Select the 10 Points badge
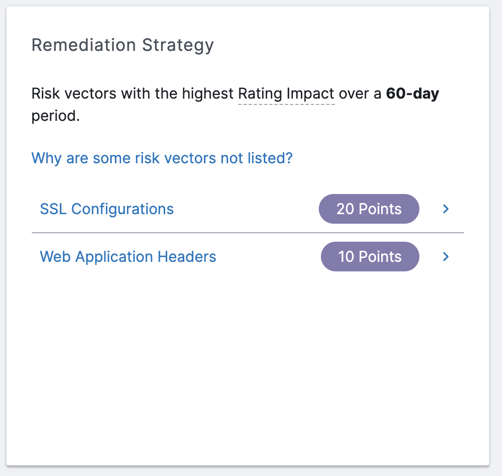Viewport: 502px width, 476px height. tap(370, 257)
